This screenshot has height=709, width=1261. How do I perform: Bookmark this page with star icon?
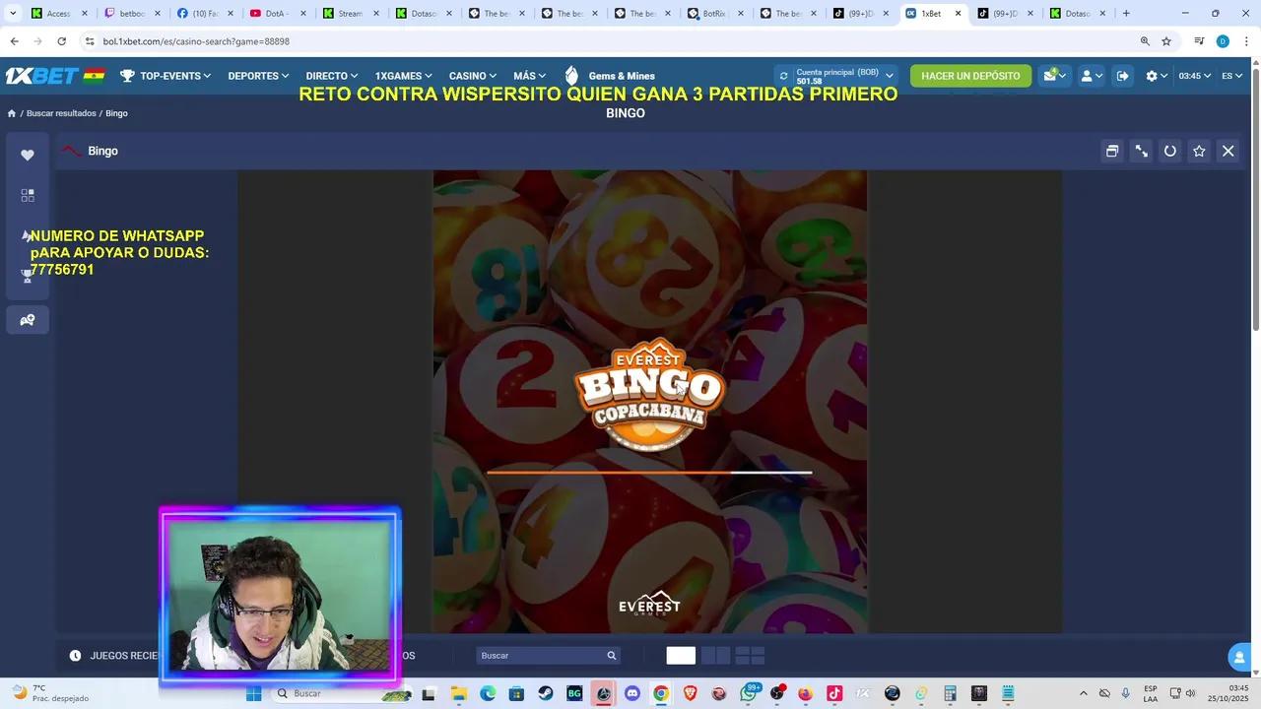[x=1166, y=41]
